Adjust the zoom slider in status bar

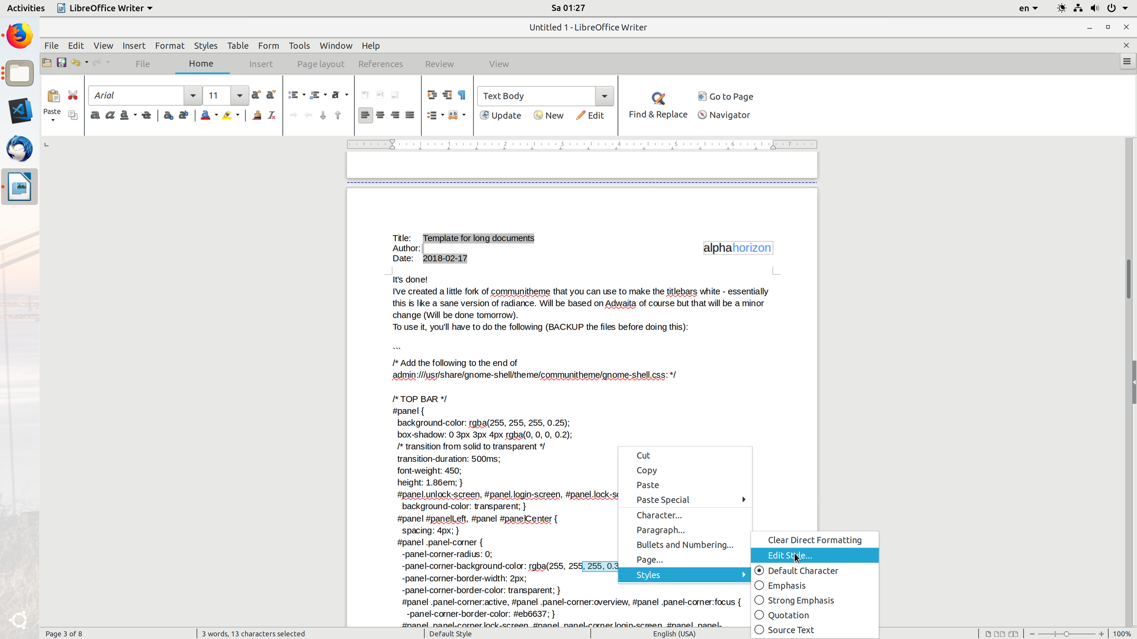pos(1066,634)
